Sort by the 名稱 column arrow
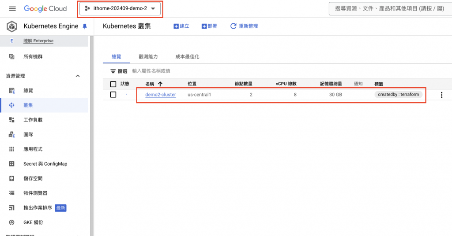This screenshot has width=452, height=236. (160, 84)
